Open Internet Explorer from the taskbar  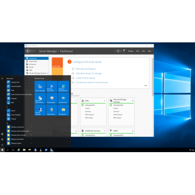click(19, 150)
